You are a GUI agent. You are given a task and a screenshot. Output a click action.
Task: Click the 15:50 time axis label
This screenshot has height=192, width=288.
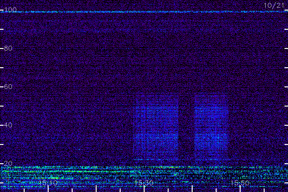click(240, 183)
